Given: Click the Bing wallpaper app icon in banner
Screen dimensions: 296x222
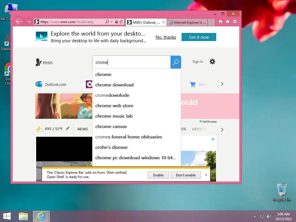Looking at the screenshot, I should pos(42,36).
